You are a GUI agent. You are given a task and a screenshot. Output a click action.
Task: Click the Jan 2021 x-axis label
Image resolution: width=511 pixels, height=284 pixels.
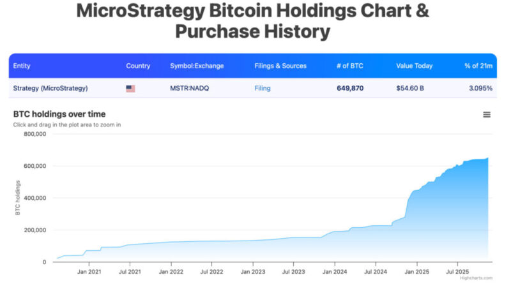[x=89, y=271]
